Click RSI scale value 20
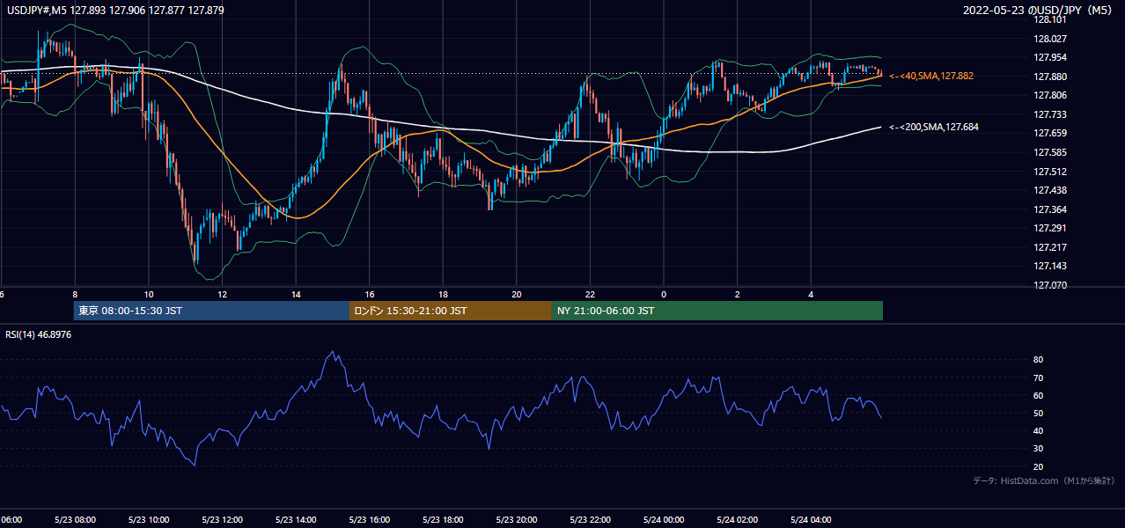This screenshot has width=1125, height=528. point(1038,466)
